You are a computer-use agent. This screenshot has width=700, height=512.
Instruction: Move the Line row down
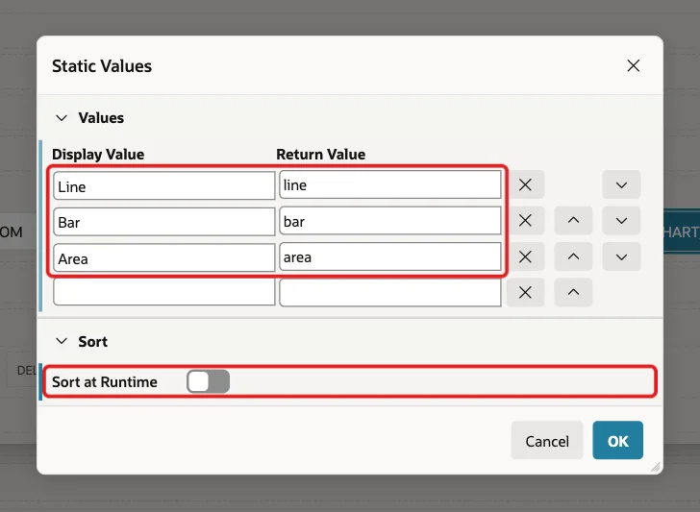pyautogui.click(x=621, y=184)
